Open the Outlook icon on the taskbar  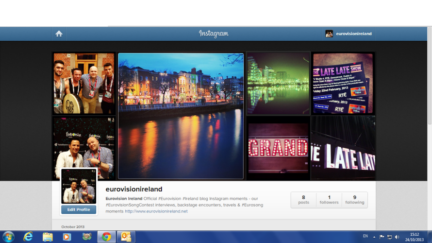coord(126,237)
